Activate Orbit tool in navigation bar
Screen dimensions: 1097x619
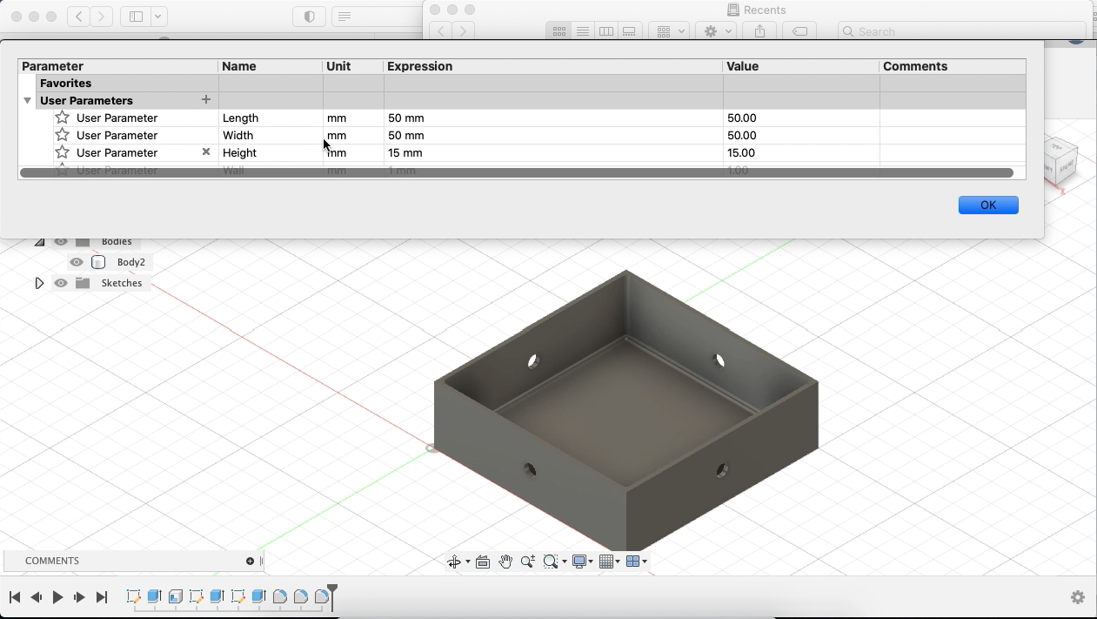454,562
